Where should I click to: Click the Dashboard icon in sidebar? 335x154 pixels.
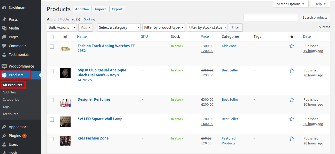tap(4, 8)
